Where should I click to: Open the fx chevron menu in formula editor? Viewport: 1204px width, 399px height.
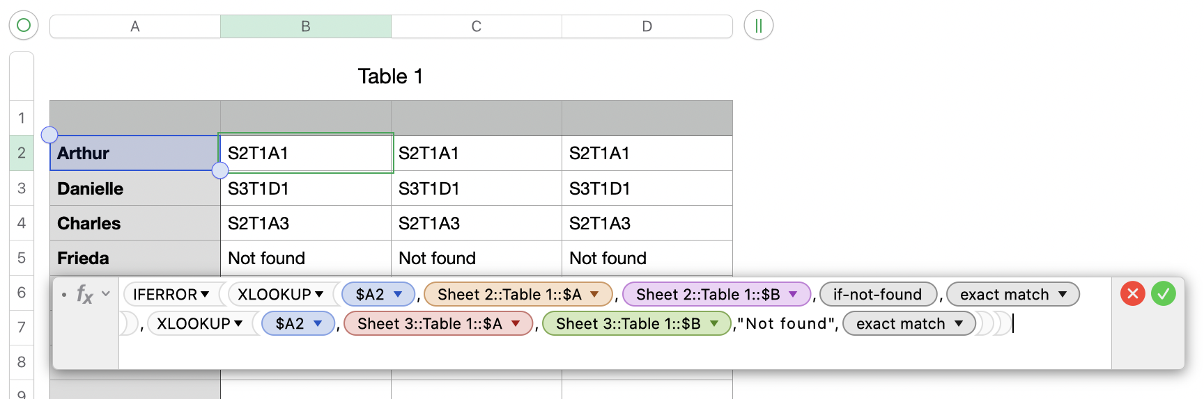(x=106, y=294)
